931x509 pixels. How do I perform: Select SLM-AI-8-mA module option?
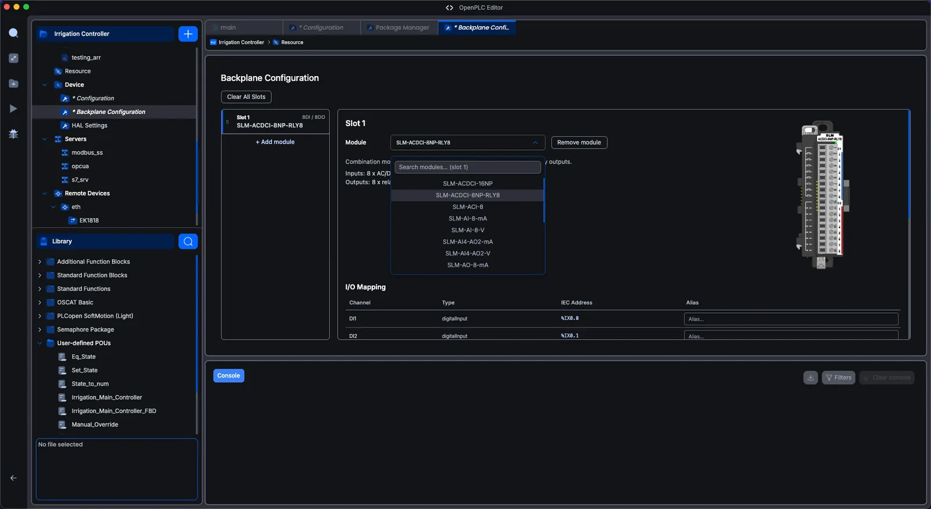click(x=467, y=219)
